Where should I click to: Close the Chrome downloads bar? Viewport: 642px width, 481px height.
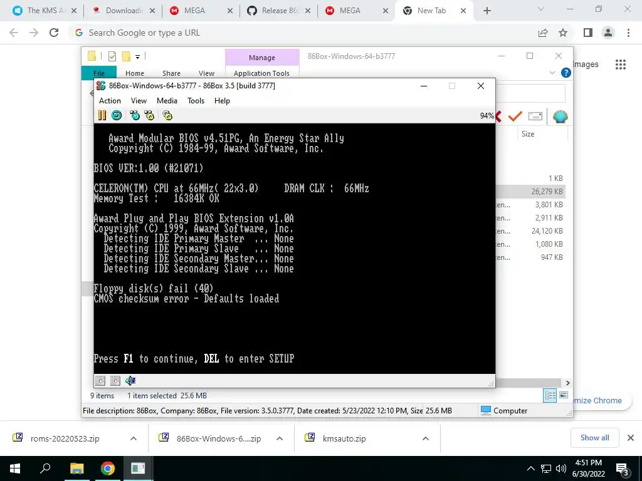[631, 438]
